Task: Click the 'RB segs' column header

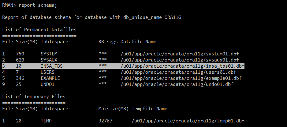Action: point(108,42)
